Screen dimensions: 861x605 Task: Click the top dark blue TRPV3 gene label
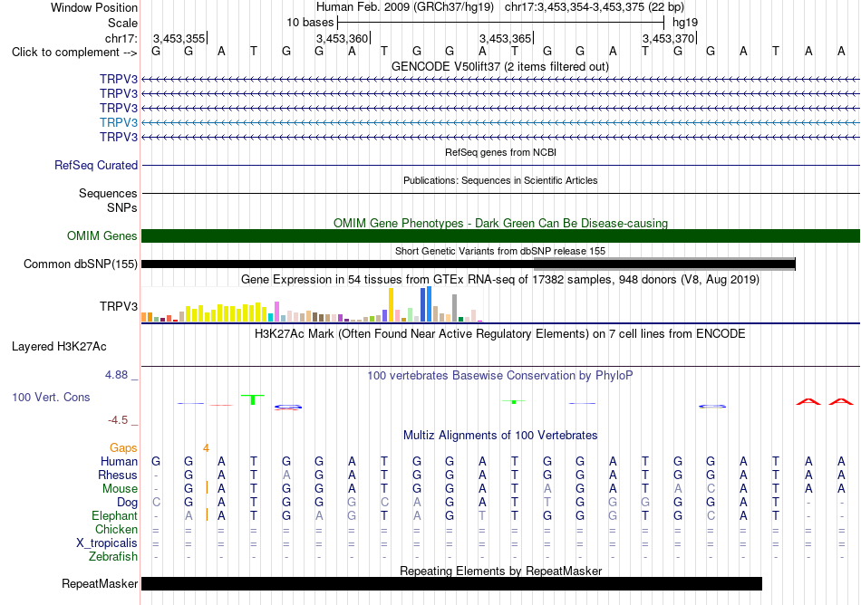point(119,79)
